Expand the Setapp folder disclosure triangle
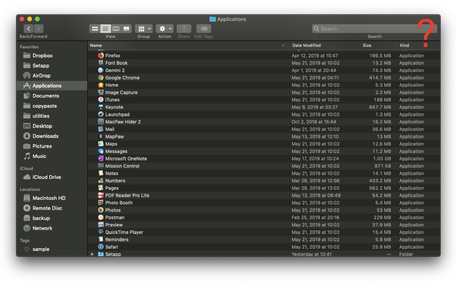 click(x=93, y=254)
